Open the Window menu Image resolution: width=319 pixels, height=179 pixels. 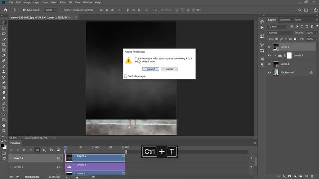click(88, 2)
